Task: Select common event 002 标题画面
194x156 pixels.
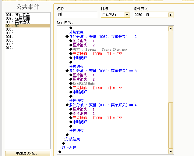Action: click(x=28, y=18)
